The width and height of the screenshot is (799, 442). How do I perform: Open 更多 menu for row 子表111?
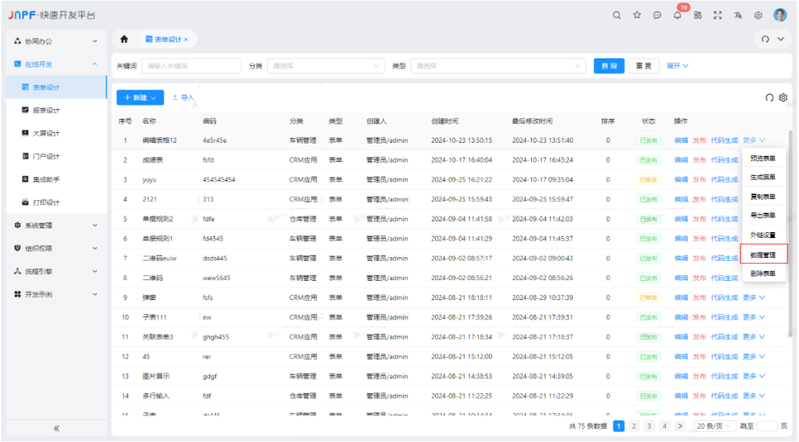[x=754, y=317]
